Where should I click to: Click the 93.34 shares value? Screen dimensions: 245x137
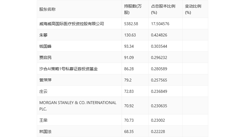(x=129, y=46)
